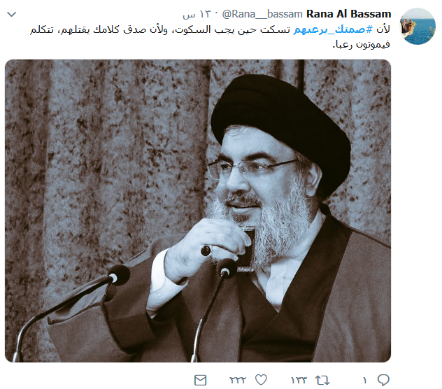Click the eyeglasses in the attached photo
This screenshot has height=389, width=442.
coord(251,168)
